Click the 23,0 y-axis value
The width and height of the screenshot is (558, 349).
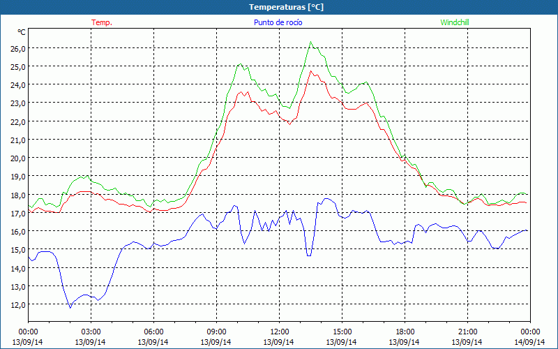[18, 103]
